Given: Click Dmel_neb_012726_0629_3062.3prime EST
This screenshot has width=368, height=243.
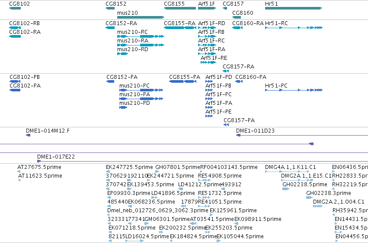Looking at the screenshot, I should click(108, 215).
